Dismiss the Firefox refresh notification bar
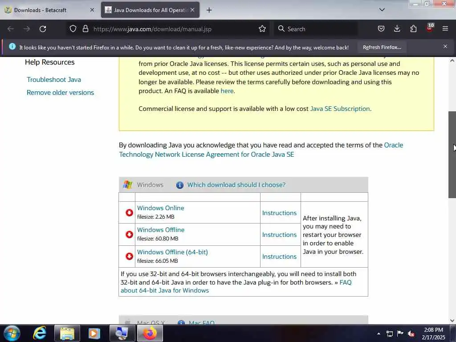This screenshot has height=342, width=456. 445,46
